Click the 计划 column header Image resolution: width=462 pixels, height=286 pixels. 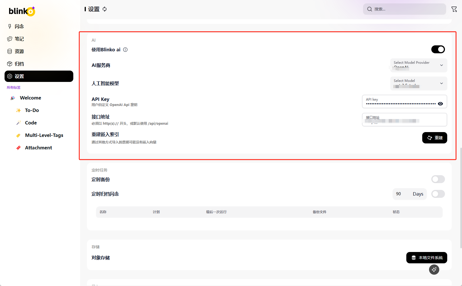pos(156,212)
